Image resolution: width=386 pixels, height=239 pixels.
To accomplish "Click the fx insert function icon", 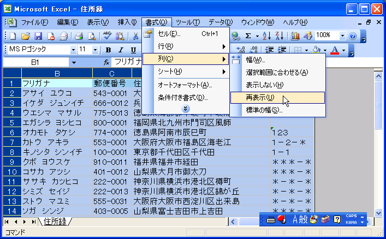I will (x=106, y=62).
